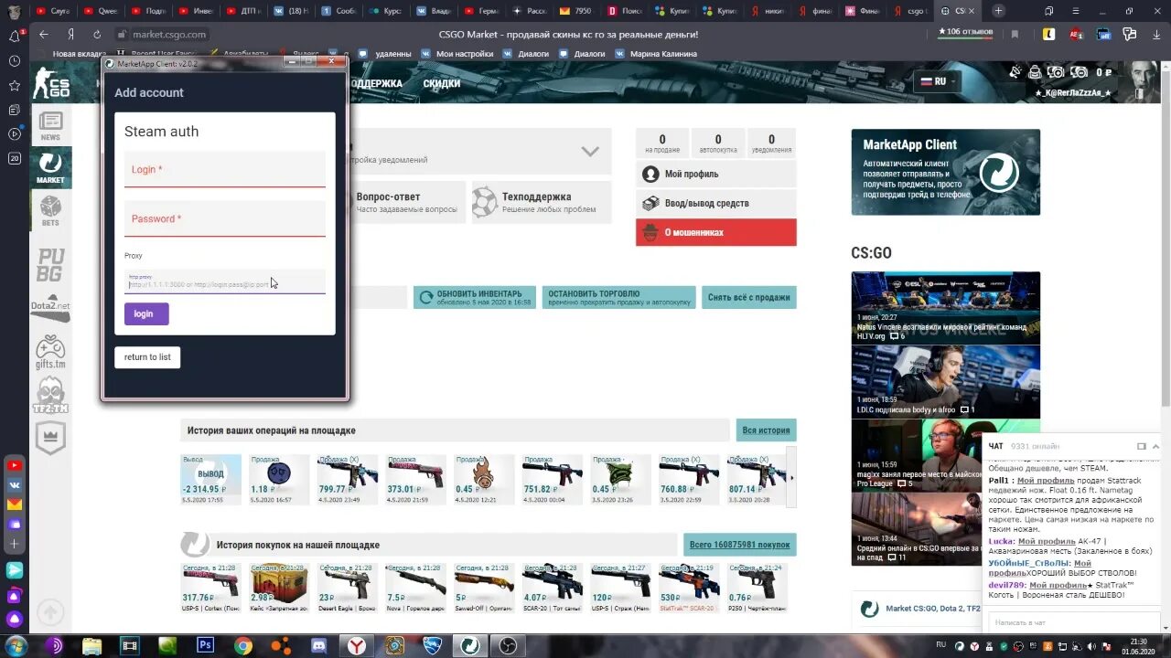Open the Natus Vincere news thumbnail

coord(945,308)
